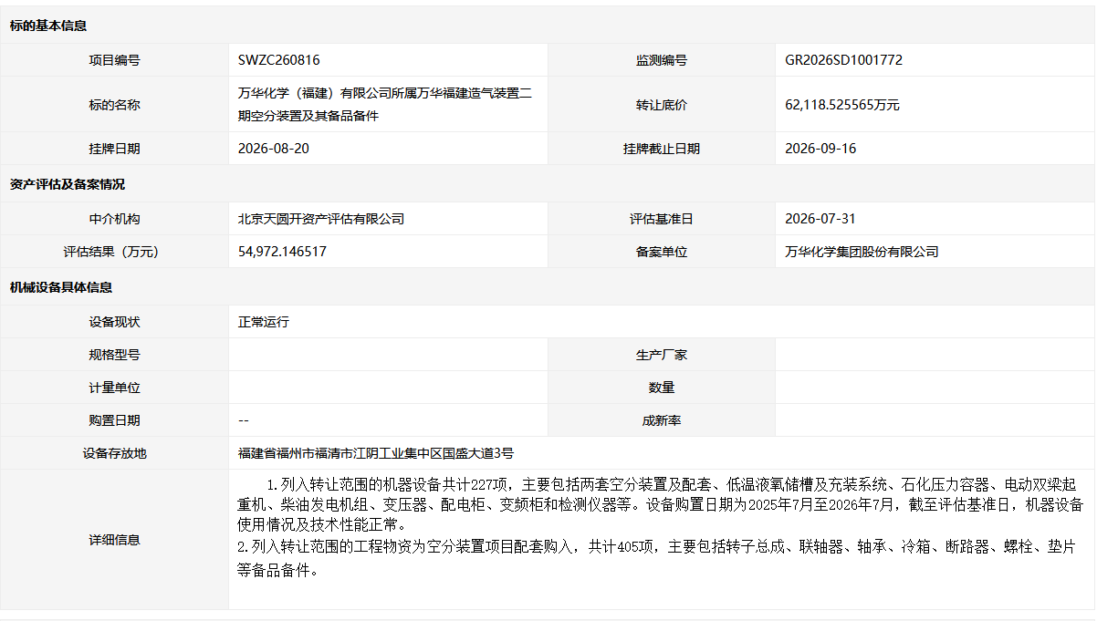Click the 设备现状 label

114,322
